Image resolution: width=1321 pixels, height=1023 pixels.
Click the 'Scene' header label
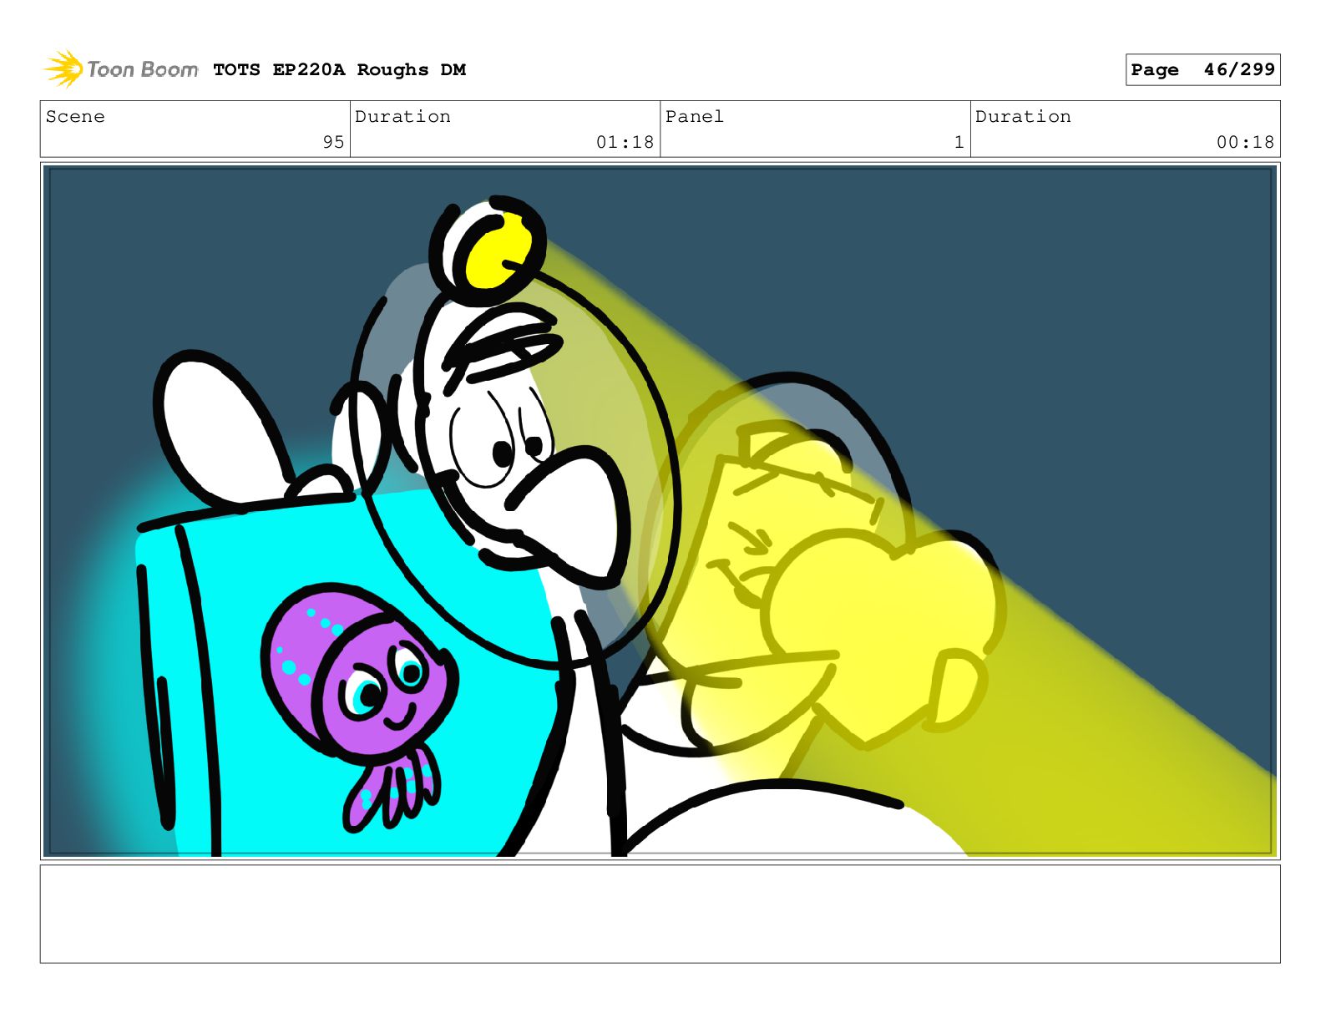[75, 117]
